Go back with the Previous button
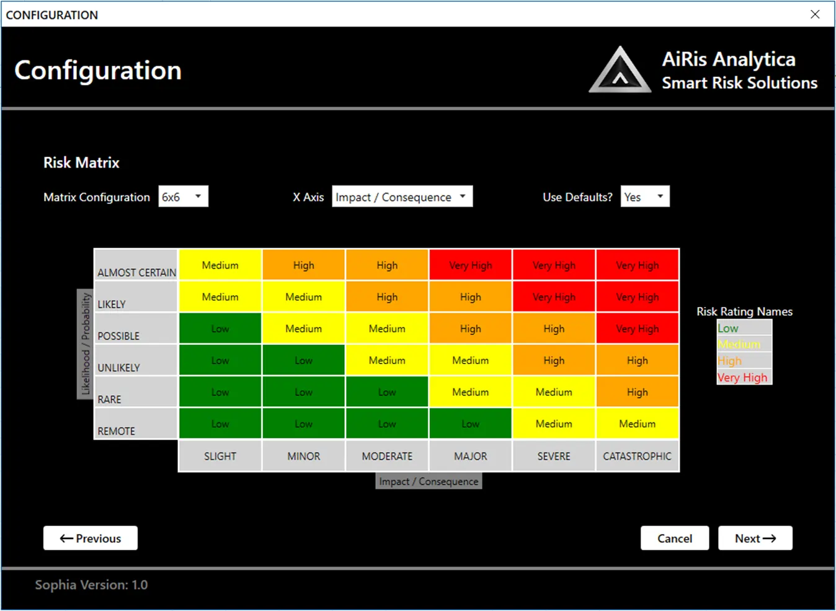This screenshot has height=611, width=836. (x=91, y=538)
